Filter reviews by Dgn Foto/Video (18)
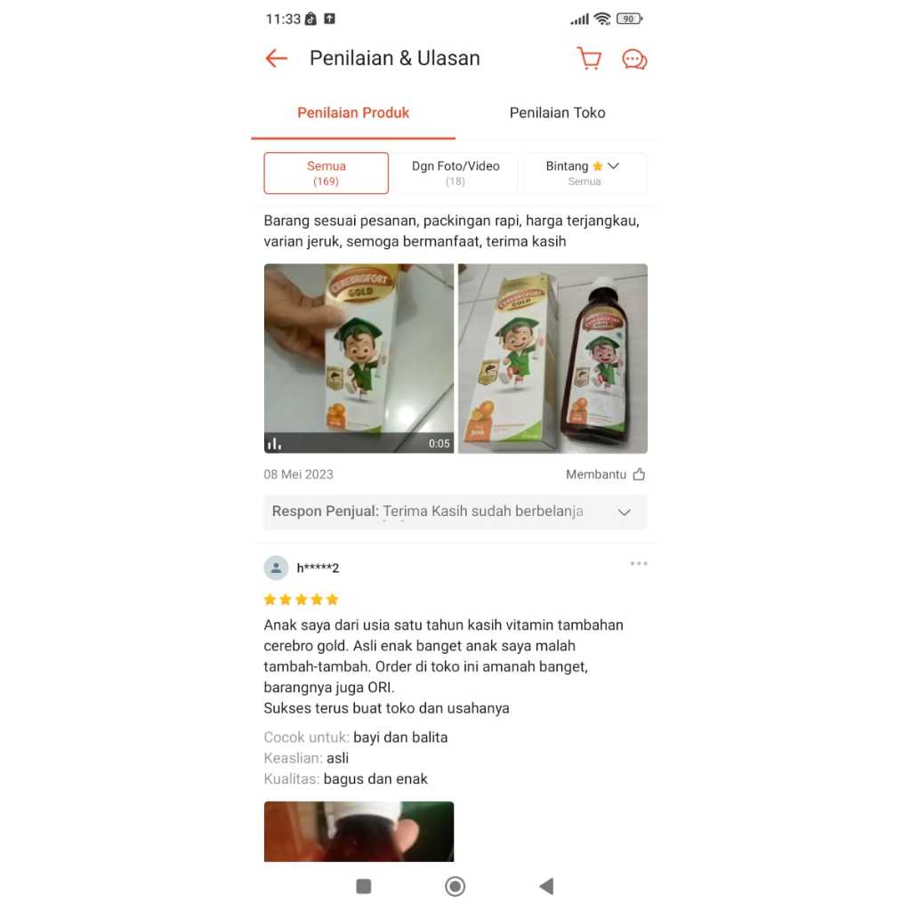This screenshot has height=911, width=911. click(x=455, y=173)
